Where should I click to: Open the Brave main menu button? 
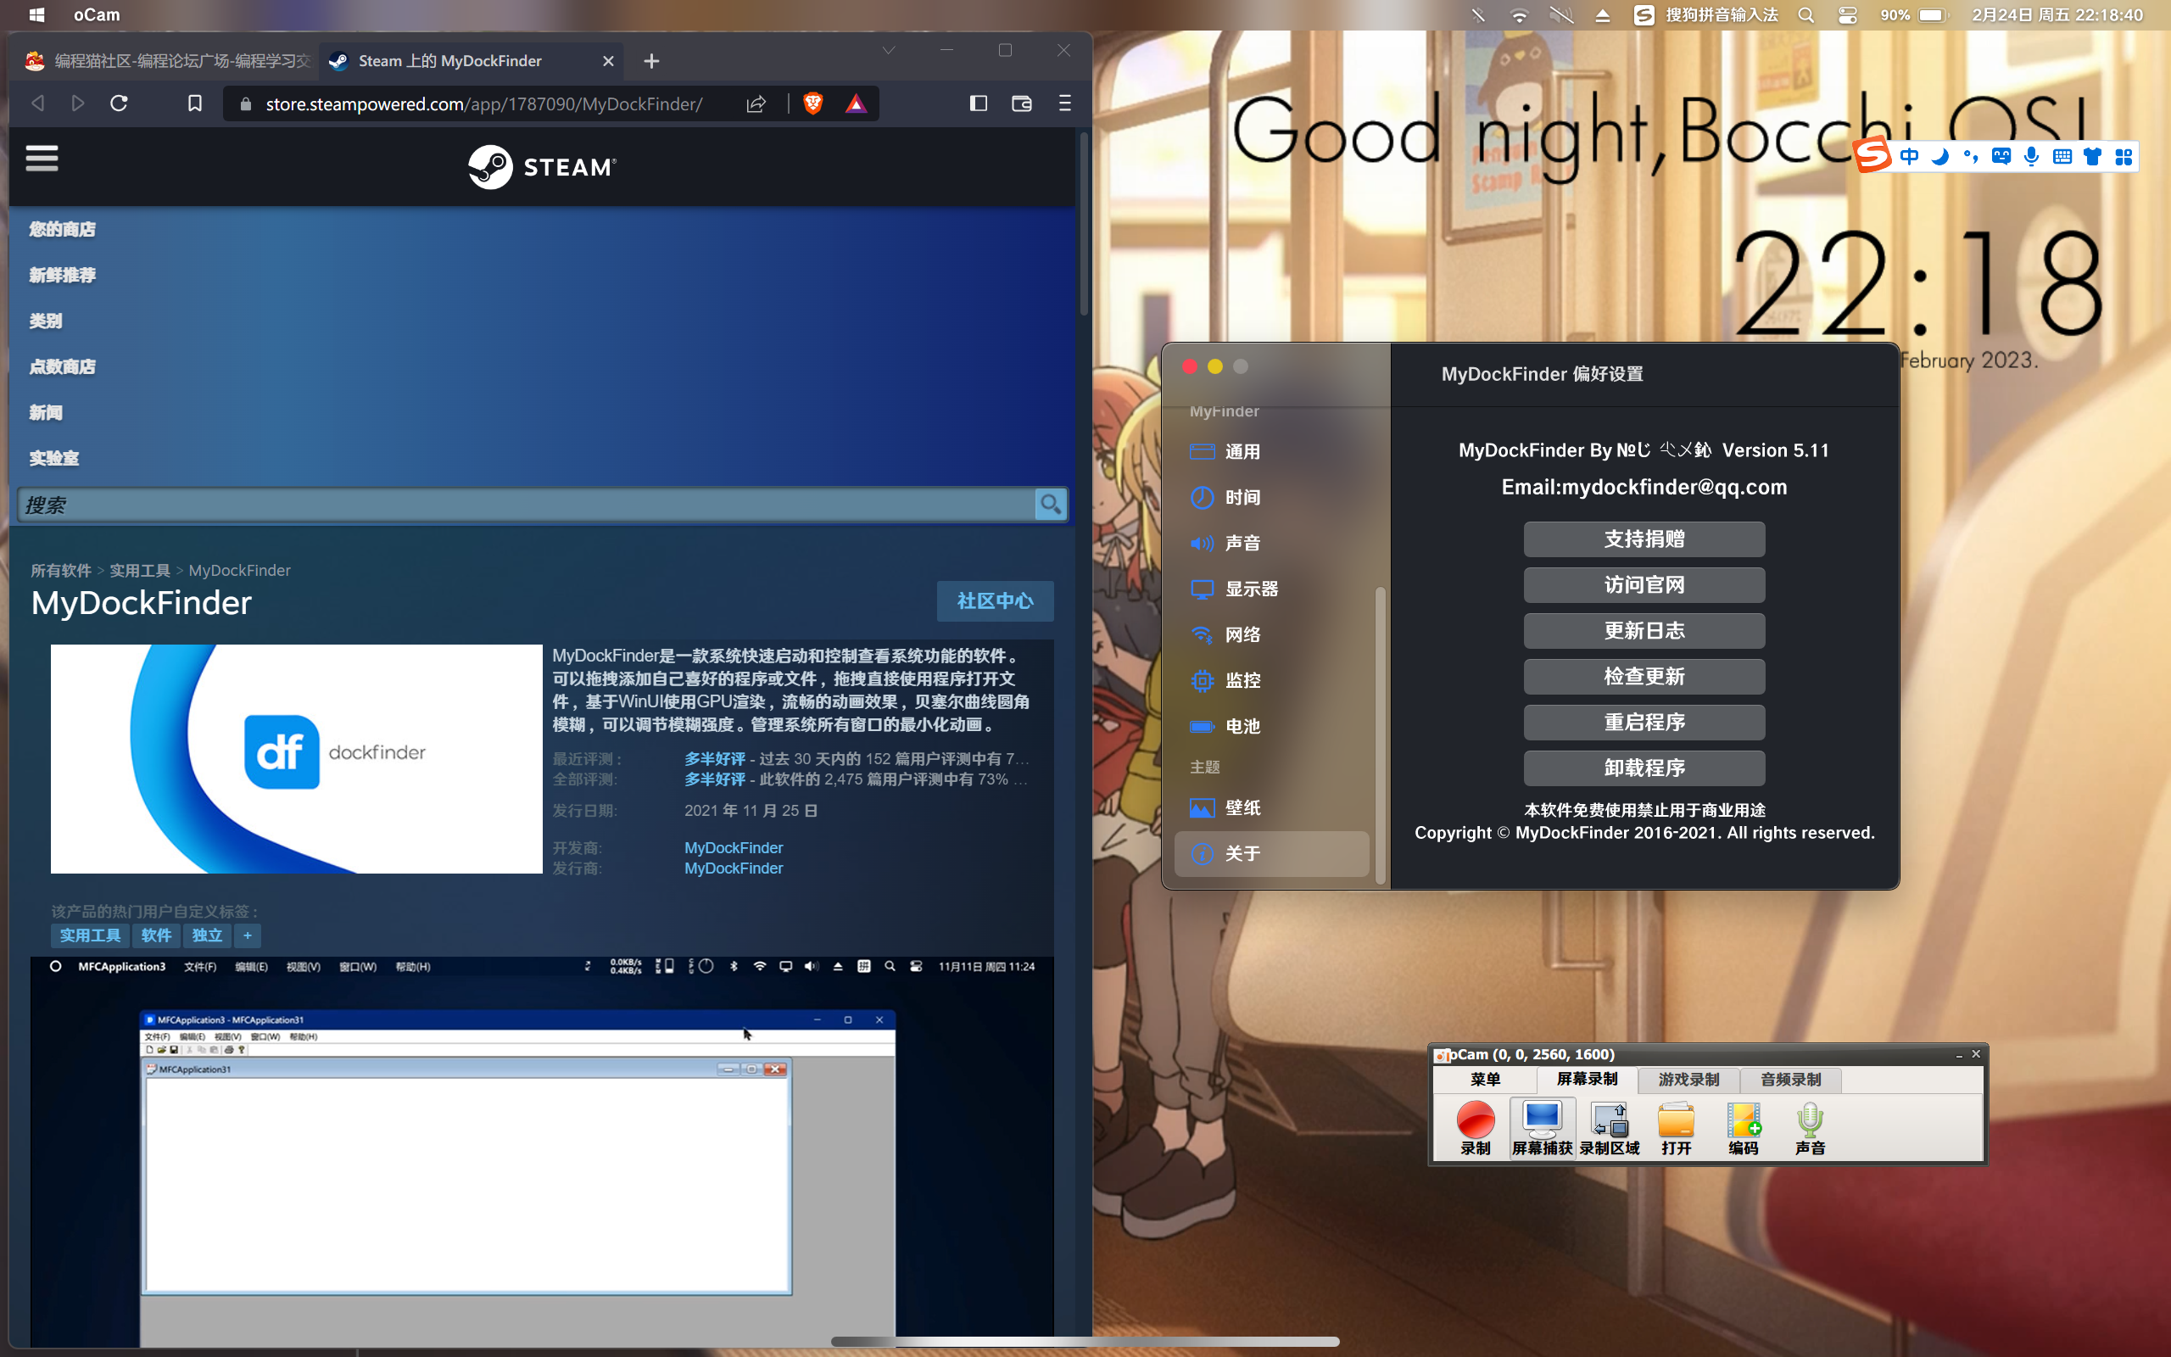tap(1065, 103)
